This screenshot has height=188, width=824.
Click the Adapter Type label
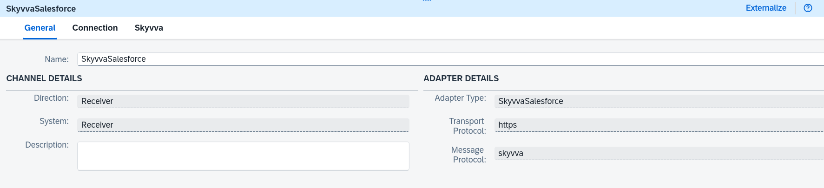460,98
